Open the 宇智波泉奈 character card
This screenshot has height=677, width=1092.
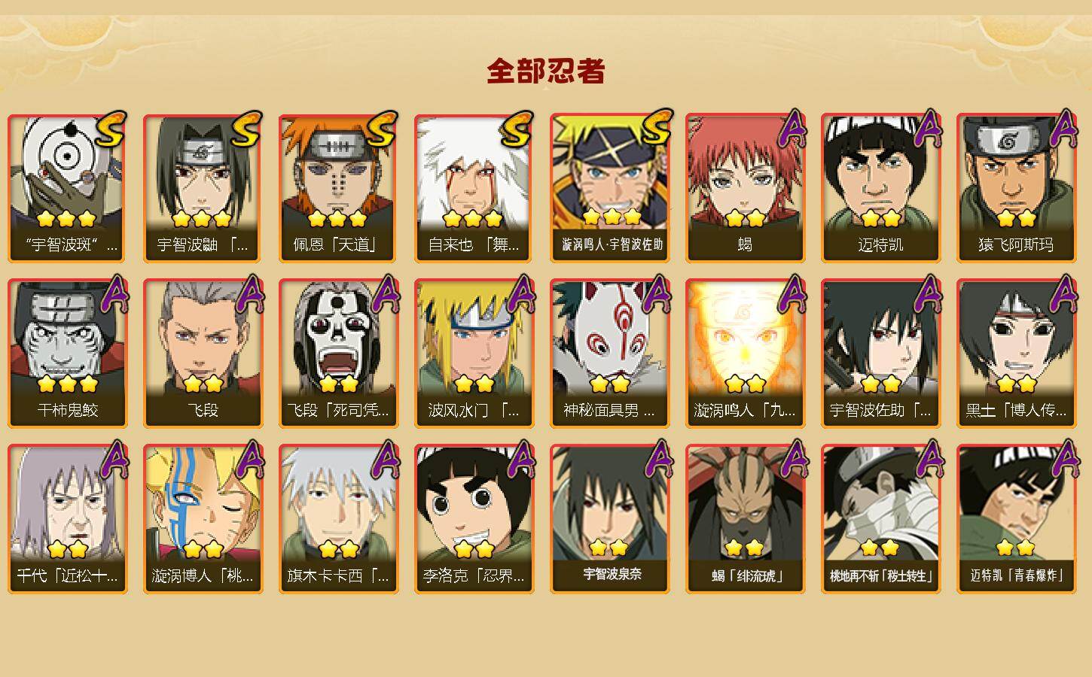[x=609, y=519]
